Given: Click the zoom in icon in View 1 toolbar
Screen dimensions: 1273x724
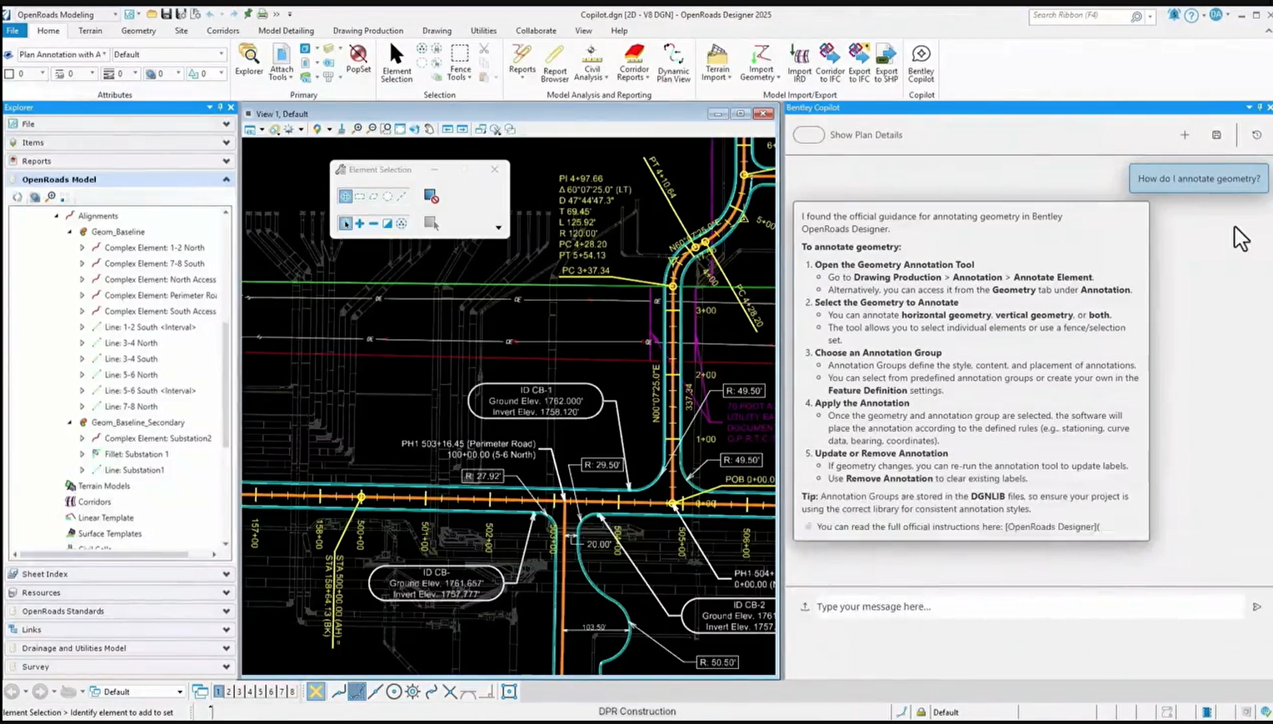Looking at the screenshot, I should coord(357,129).
